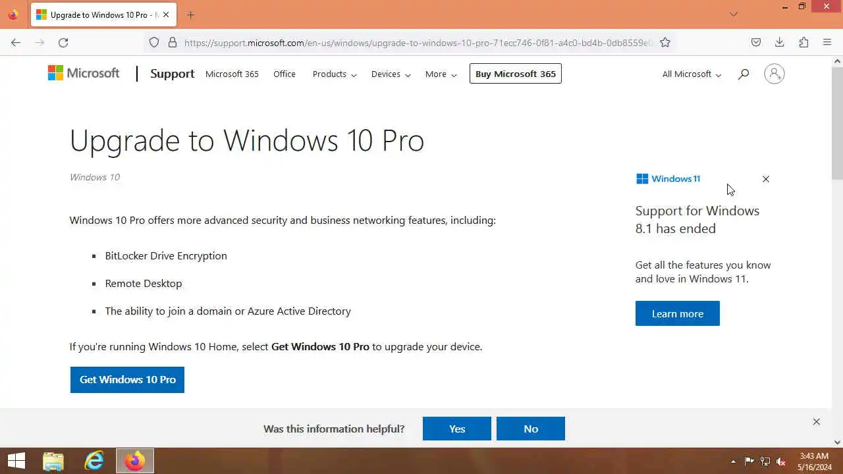Reload the current page
This screenshot has height=474, width=843.
click(63, 42)
